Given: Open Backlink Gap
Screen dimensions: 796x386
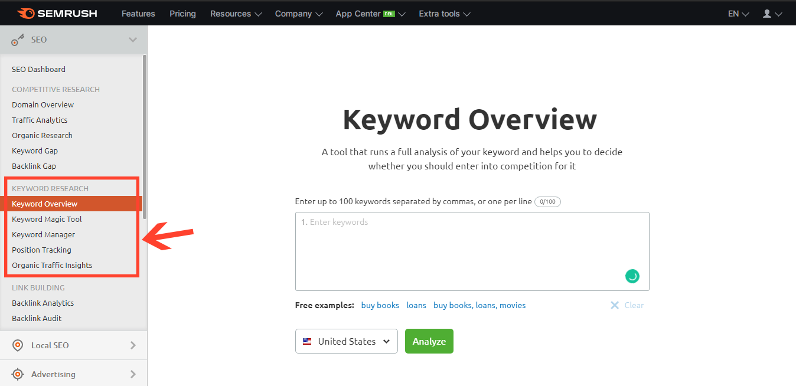Looking at the screenshot, I should point(34,166).
